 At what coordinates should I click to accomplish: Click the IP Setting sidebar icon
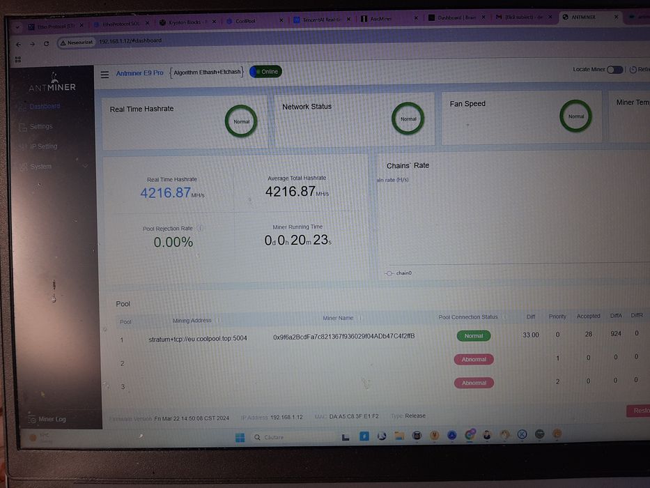coord(22,147)
